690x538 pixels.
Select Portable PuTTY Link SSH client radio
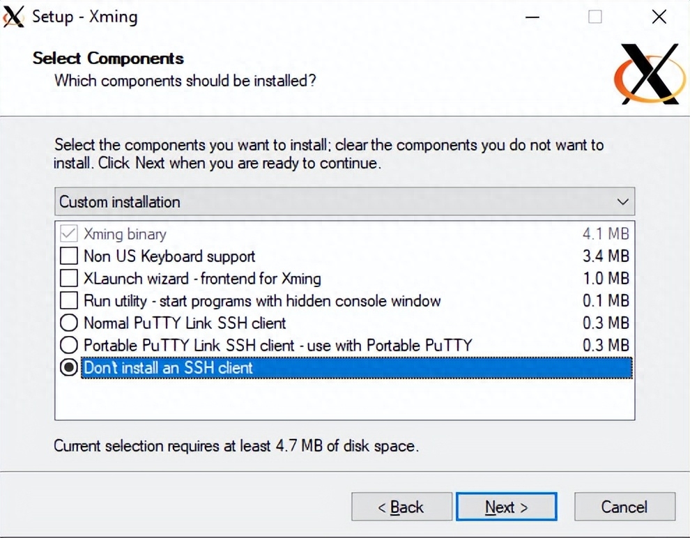68,345
